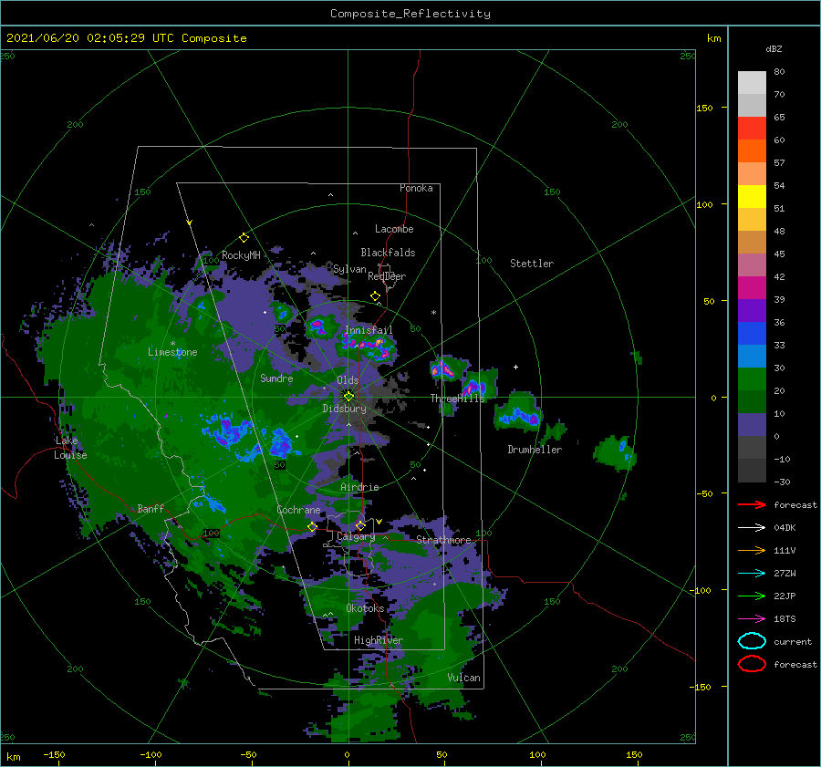Click the Stettler city label

532,264
